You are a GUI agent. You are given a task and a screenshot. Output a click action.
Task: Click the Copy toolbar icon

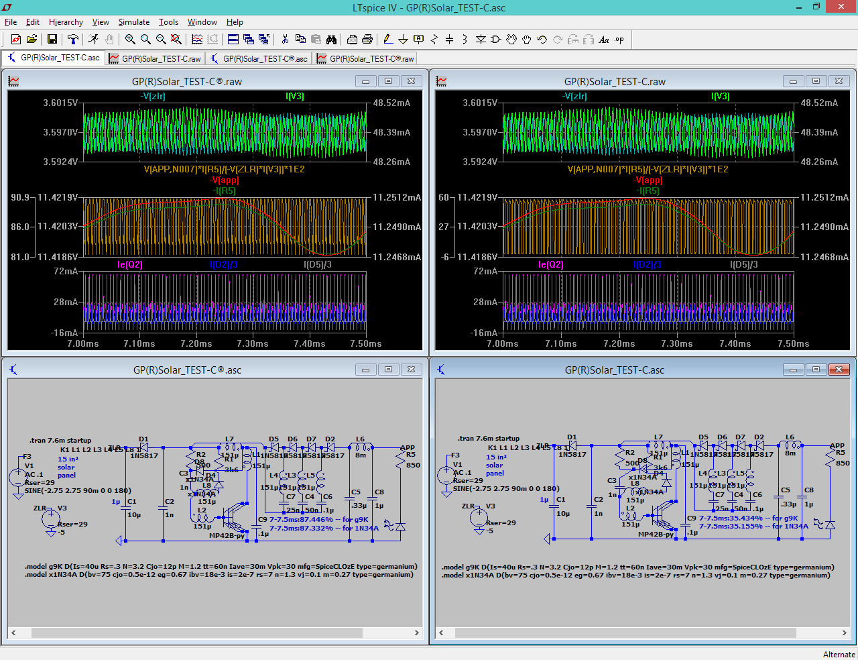tap(300, 40)
